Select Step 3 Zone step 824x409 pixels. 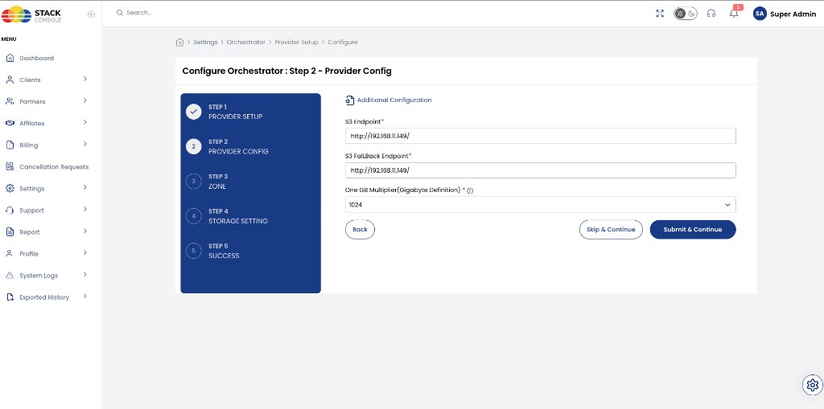pyautogui.click(x=207, y=182)
